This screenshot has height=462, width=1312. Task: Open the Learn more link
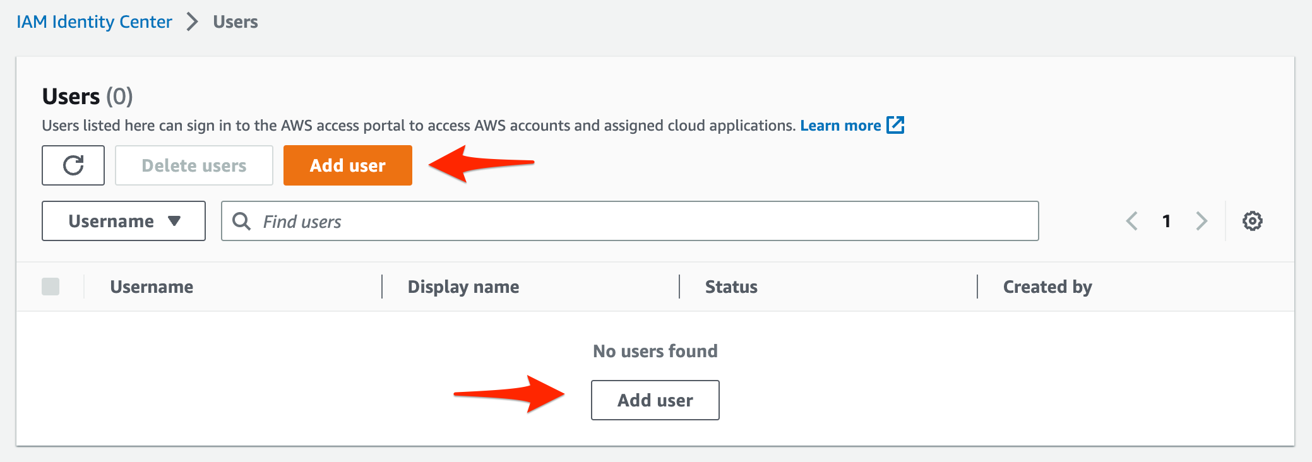coord(840,126)
